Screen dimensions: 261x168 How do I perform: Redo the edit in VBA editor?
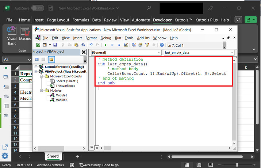[97, 45]
